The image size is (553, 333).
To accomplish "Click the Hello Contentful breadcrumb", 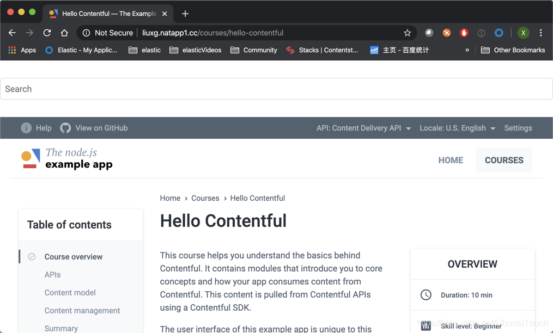I will tap(258, 198).
